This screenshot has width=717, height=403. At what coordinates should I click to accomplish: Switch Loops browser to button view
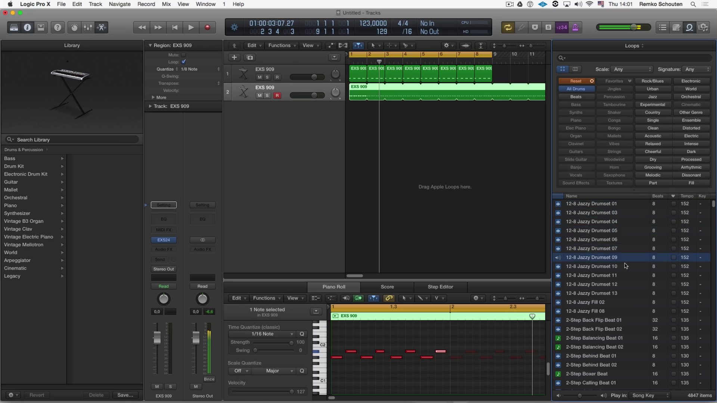(562, 69)
